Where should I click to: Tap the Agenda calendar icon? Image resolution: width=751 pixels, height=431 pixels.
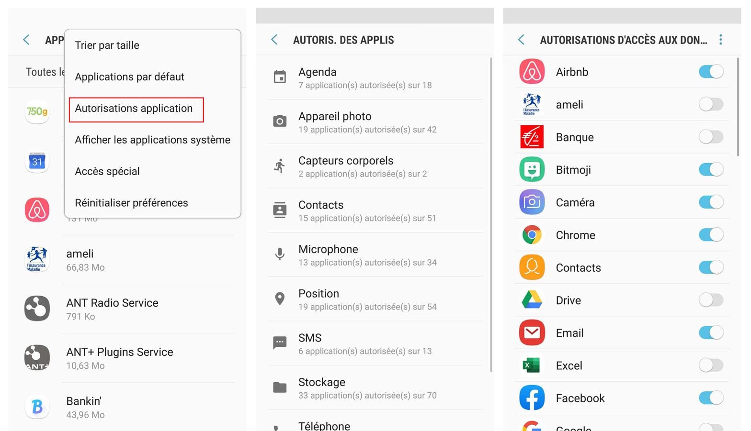click(x=280, y=77)
